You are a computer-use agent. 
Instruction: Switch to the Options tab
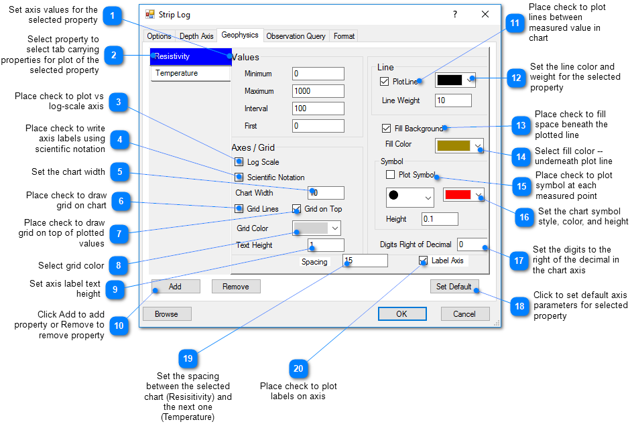pyautogui.click(x=159, y=36)
